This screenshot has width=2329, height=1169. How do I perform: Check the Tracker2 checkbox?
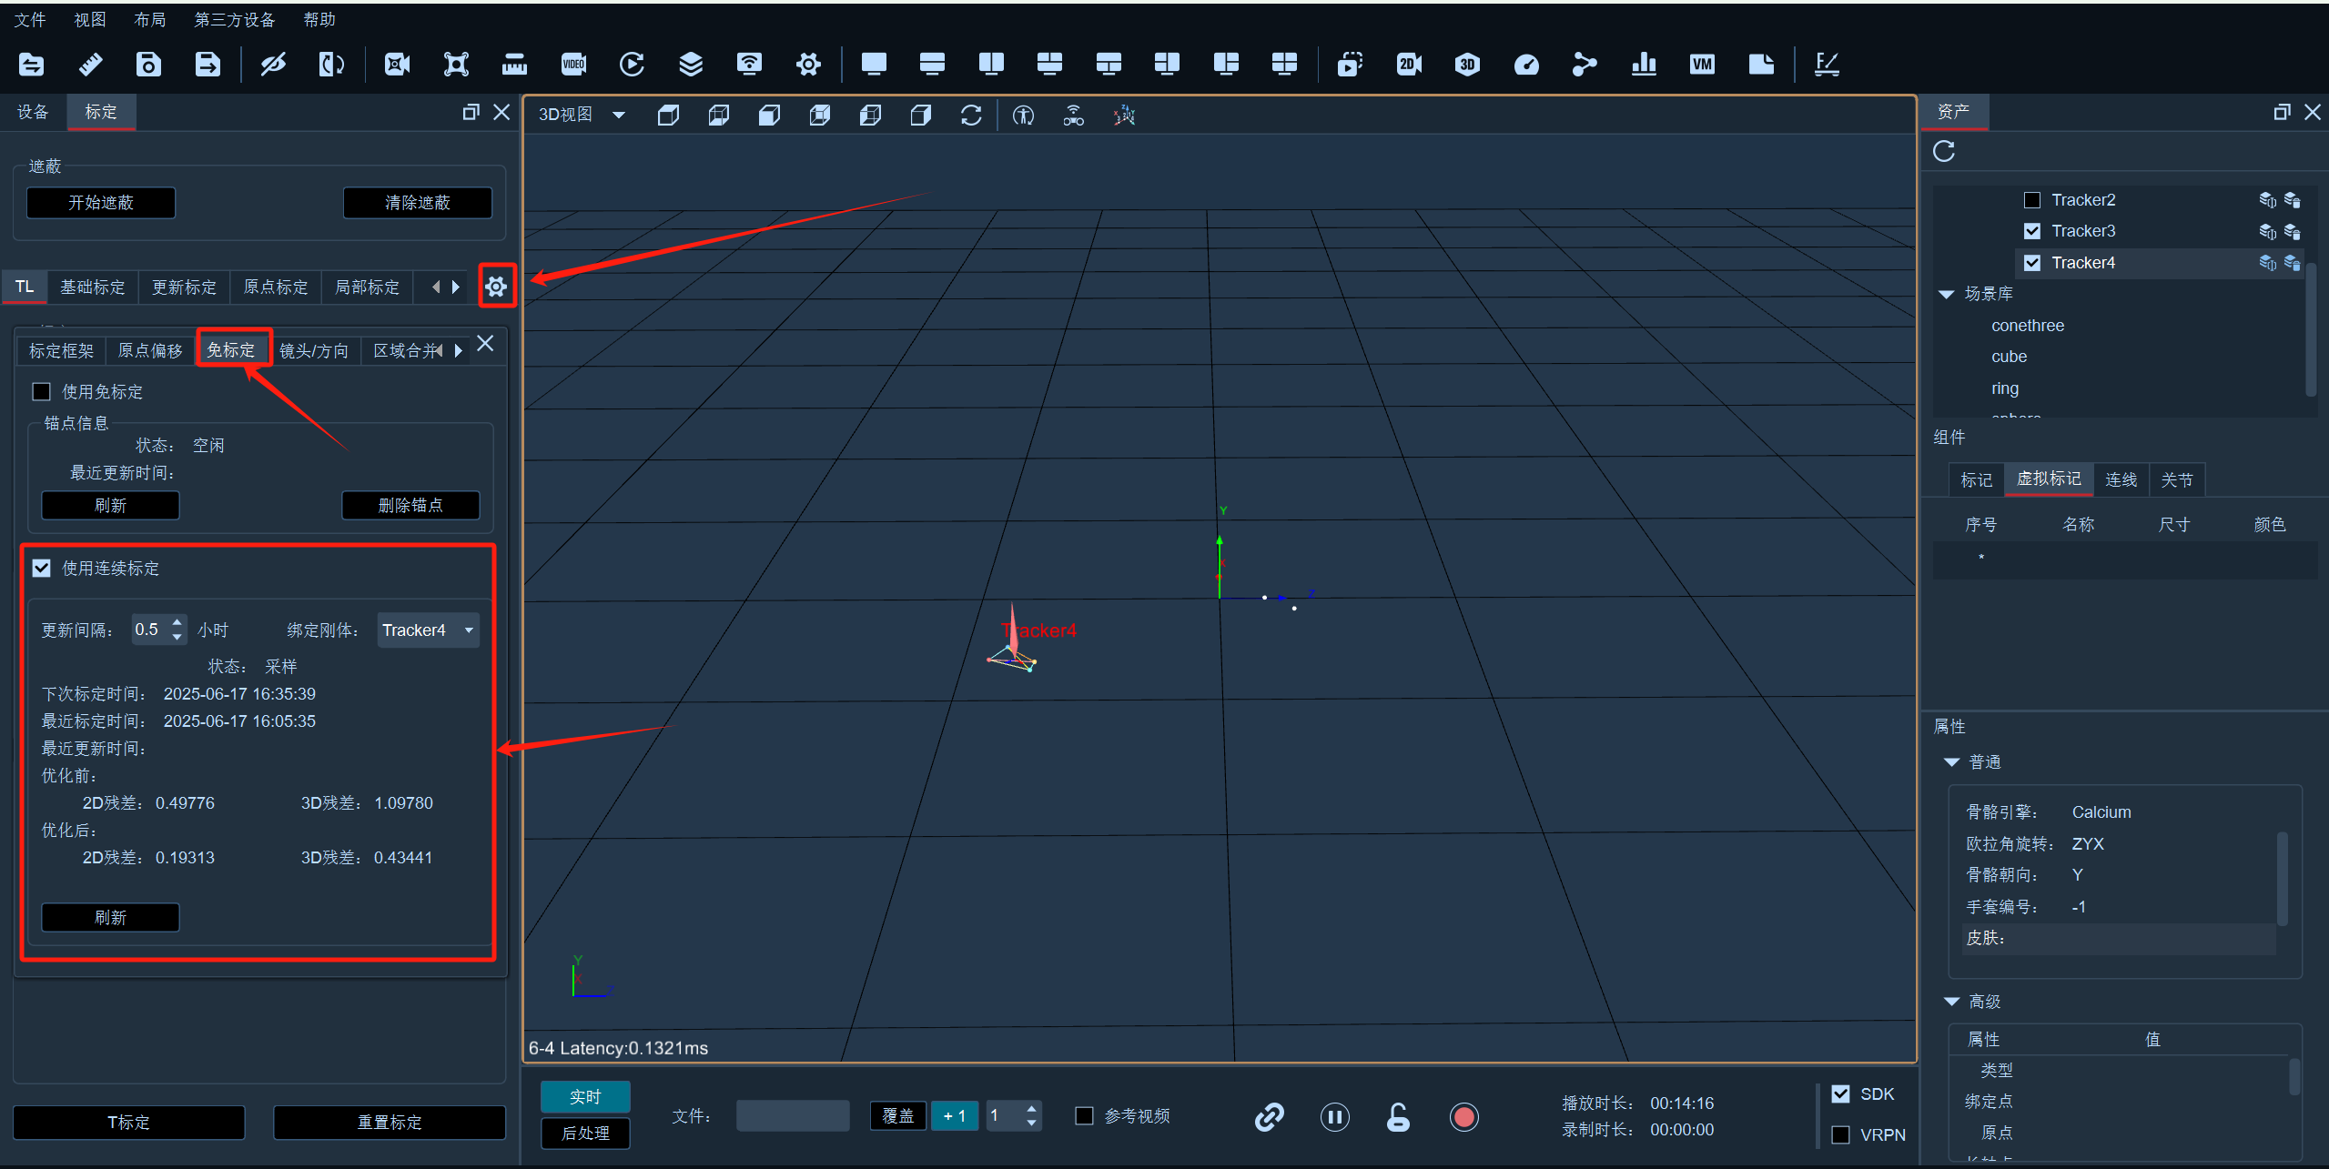(x=2032, y=200)
